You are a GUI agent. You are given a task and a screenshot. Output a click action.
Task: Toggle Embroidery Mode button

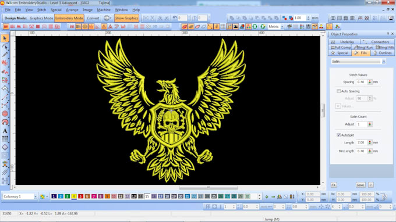(69, 18)
